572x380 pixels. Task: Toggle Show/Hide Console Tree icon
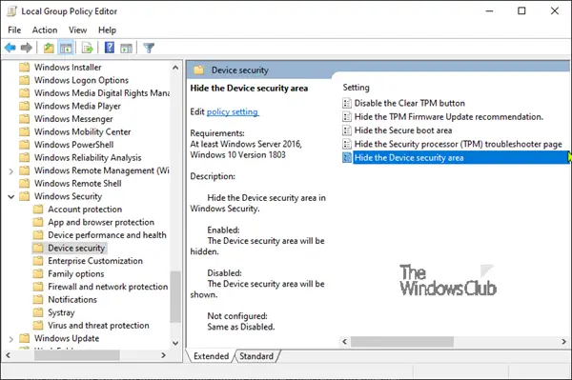[66, 48]
